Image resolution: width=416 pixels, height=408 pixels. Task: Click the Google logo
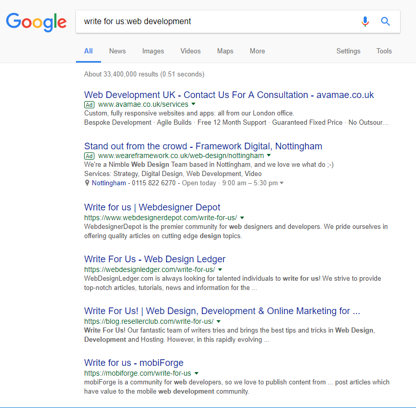click(x=36, y=22)
